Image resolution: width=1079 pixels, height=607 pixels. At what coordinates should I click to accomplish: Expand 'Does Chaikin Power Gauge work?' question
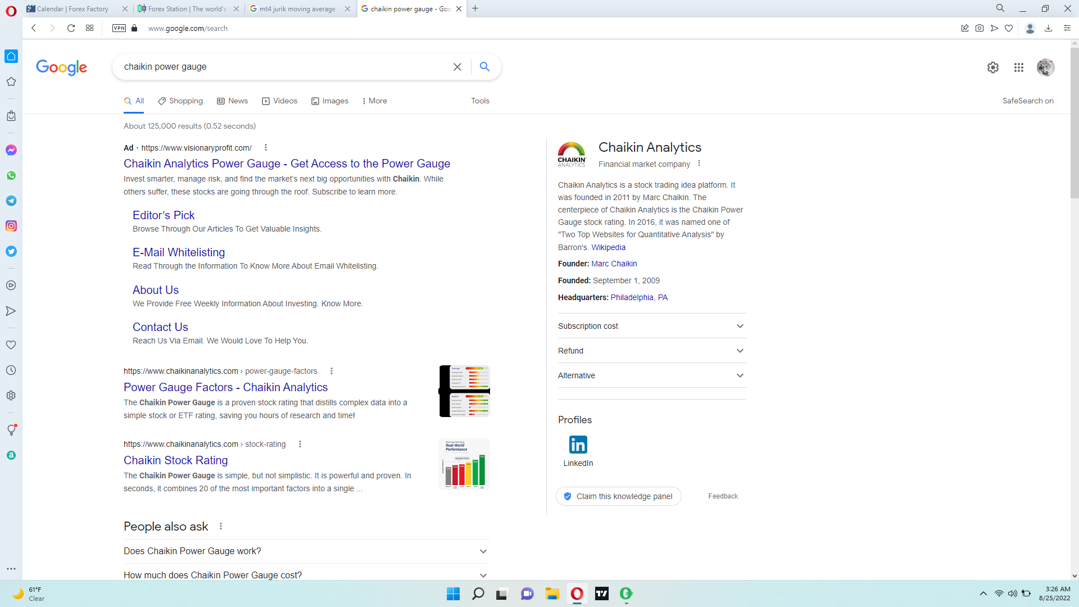click(306, 551)
